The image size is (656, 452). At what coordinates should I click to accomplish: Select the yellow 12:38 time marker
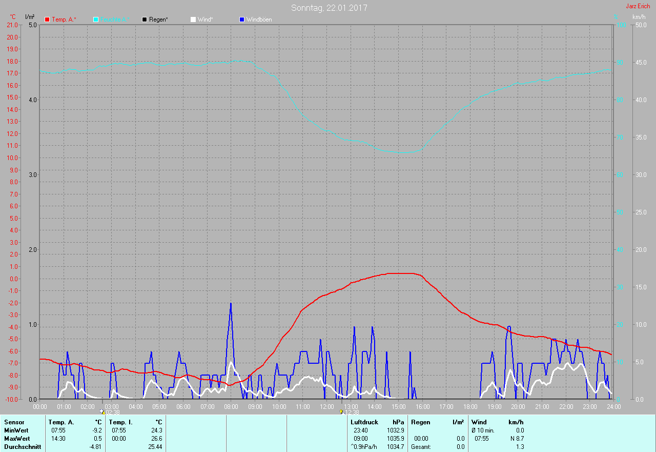pos(341,411)
